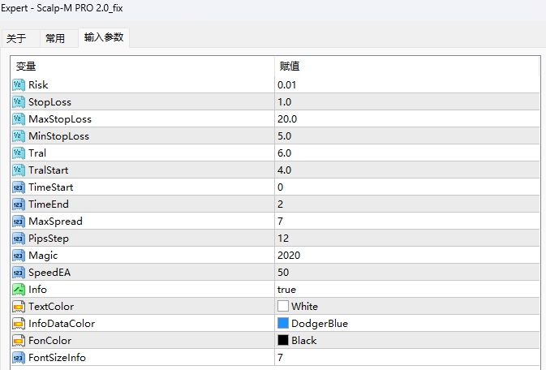Edit the MaxSpread value field
The height and width of the screenshot is (370, 546).
click(281, 222)
